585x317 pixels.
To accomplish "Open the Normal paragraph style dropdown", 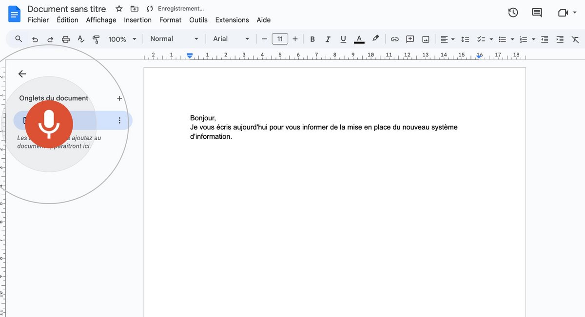I will (174, 39).
